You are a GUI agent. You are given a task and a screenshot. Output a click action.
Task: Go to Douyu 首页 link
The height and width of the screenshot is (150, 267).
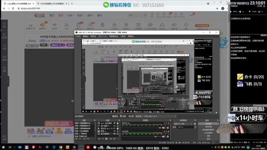(x=52, y=15)
